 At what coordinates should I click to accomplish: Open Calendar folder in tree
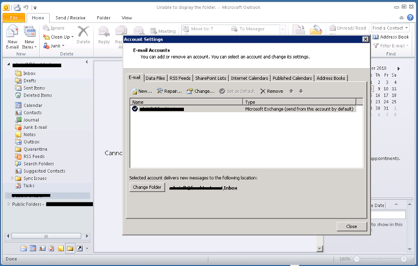[29, 105]
